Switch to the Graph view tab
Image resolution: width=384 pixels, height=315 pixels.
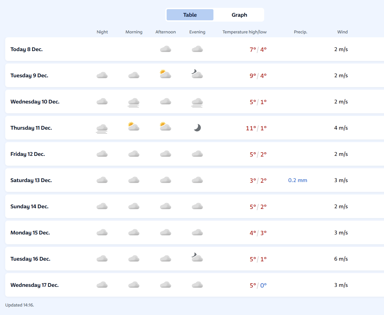point(239,15)
